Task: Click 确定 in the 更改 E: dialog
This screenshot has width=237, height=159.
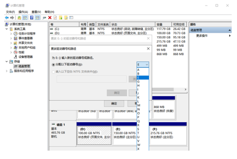Action: [x=114, y=103]
